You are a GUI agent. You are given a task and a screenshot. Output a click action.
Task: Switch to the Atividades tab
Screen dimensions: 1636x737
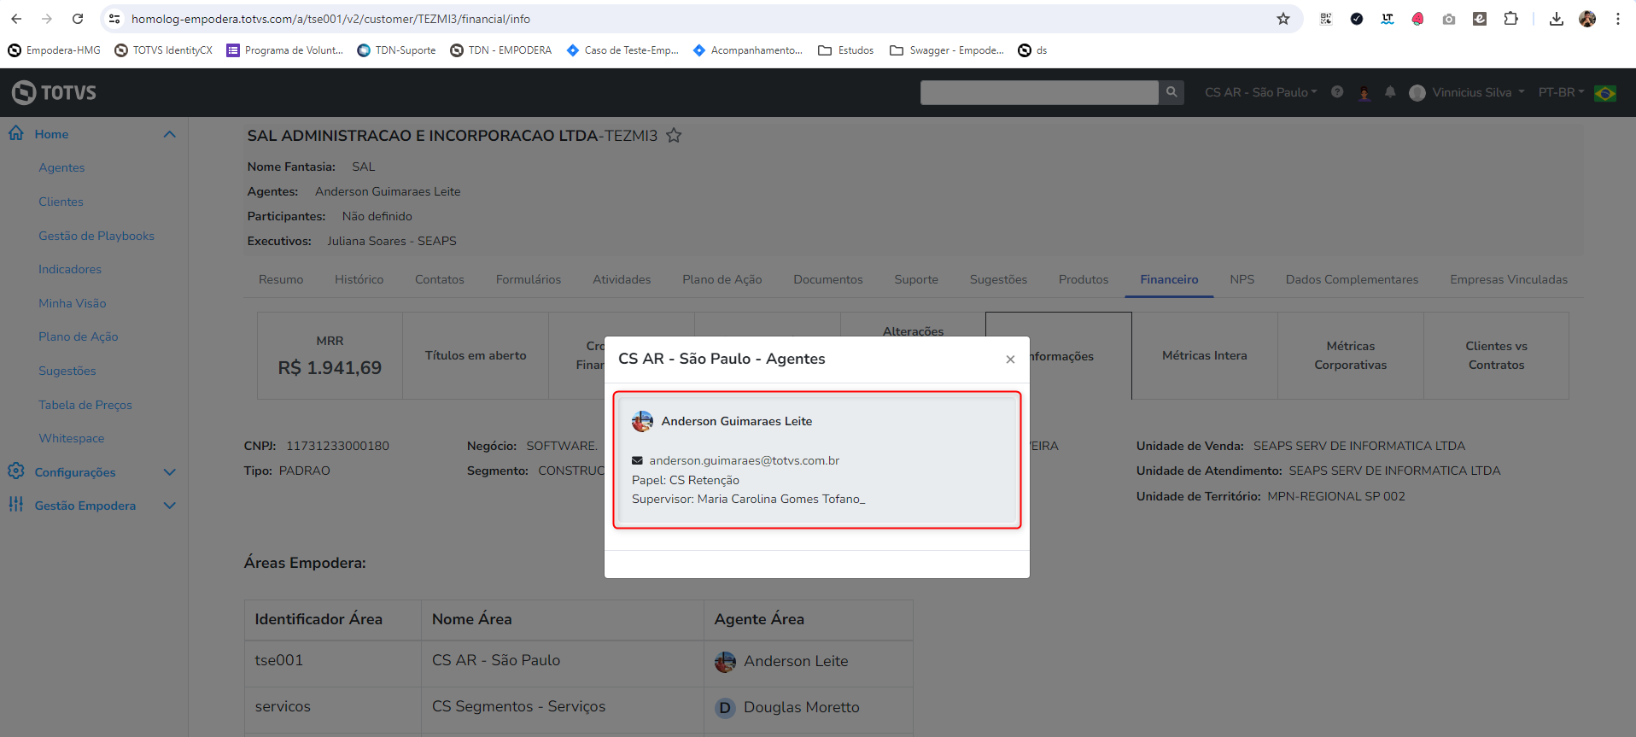[x=622, y=279]
